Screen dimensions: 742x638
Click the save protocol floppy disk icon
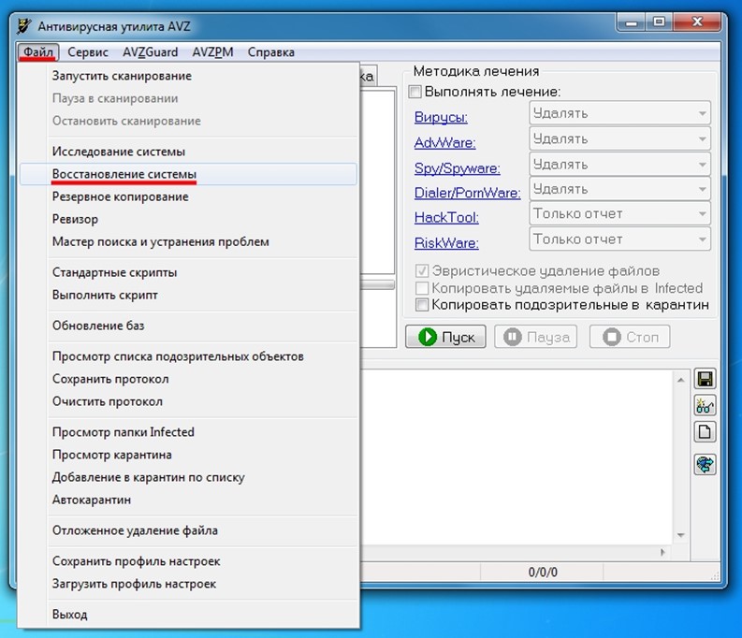[x=705, y=379]
